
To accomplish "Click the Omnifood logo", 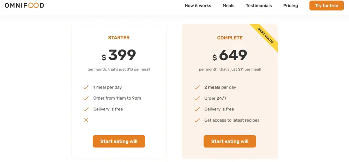I will click(x=24, y=6).
